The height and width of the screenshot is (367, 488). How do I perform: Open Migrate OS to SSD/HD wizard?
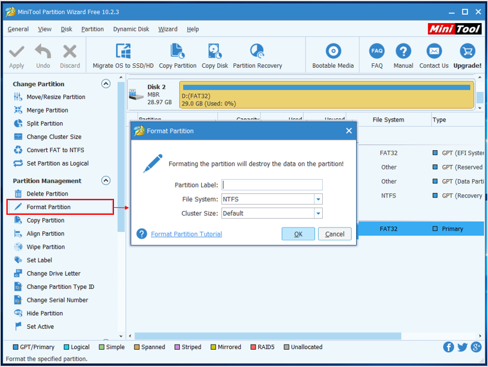tap(123, 56)
